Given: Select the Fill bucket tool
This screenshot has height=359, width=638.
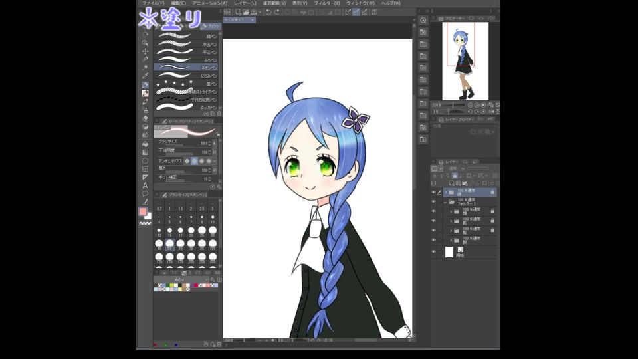Looking at the screenshot, I should point(145,144).
